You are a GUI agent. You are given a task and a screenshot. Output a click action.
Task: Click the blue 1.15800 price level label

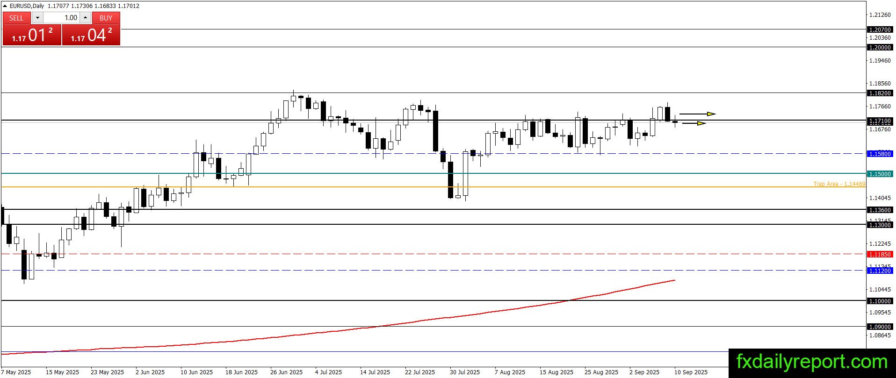click(880, 154)
